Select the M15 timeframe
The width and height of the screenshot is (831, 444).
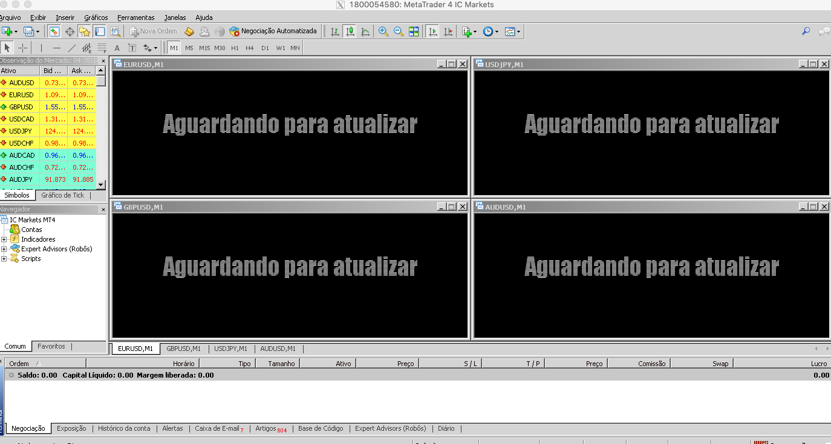tap(204, 48)
